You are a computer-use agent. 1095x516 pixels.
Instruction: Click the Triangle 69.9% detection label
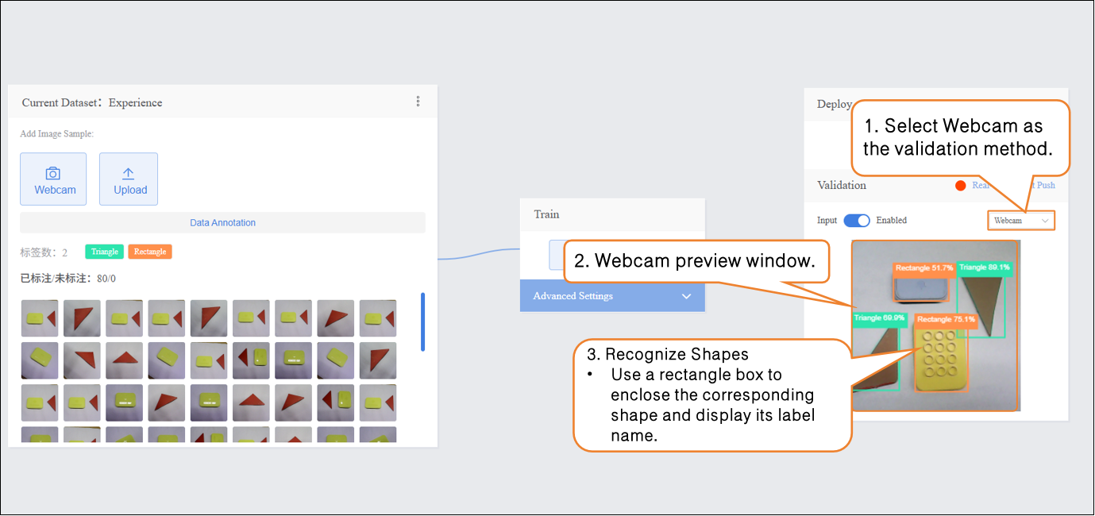click(x=879, y=318)
